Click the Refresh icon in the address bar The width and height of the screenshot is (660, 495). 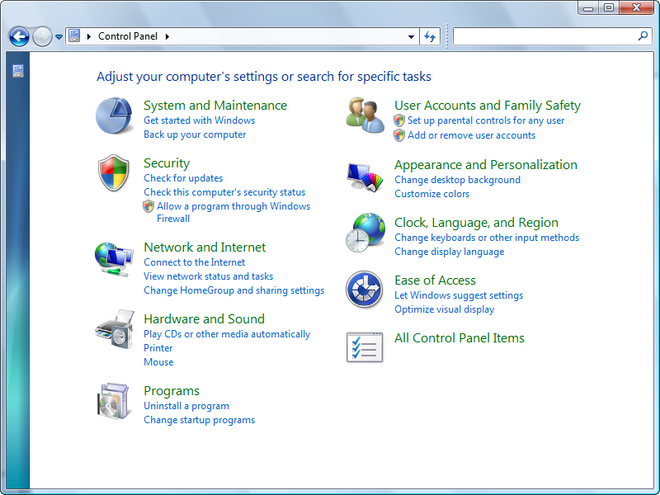pyautogui.click(x=429, y=35)
